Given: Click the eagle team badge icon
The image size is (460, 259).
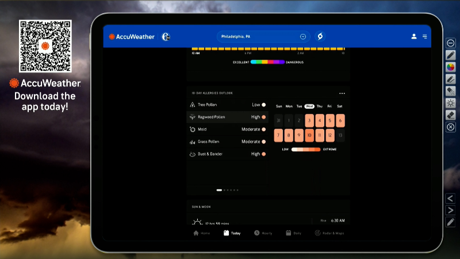Looking at the screenshot, I should (x=166, y=37).
